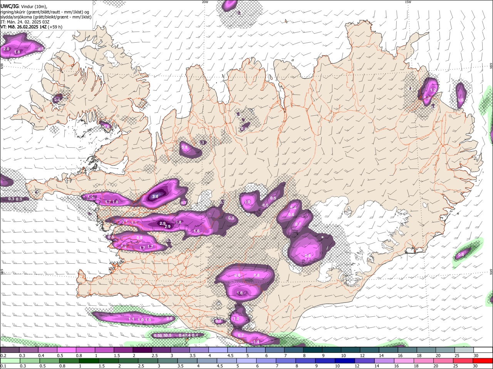Click the magenta 1.5 swatch in top legend row
The height and width of the screenshot is (369, 493).
(x=123, y=350)
